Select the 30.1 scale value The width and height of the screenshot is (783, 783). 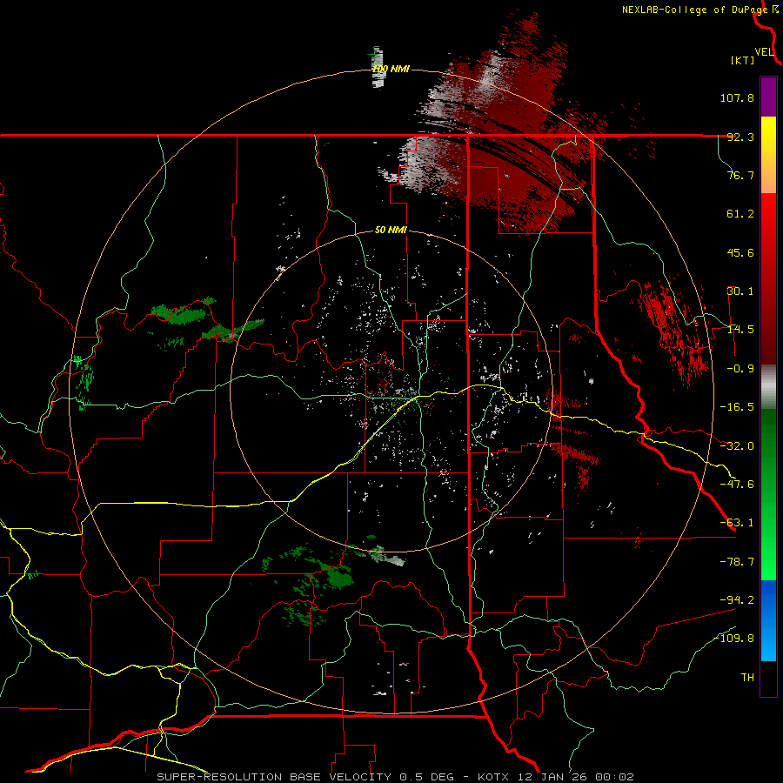pyautogui.click(x=740, y=291)
